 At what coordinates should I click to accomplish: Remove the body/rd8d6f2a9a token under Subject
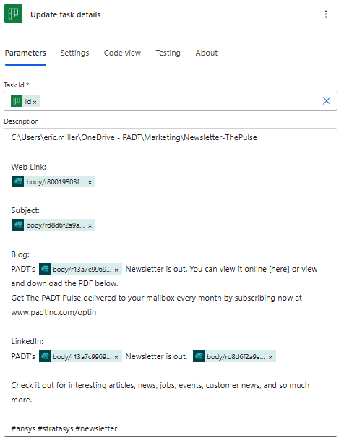pos(90,226)
